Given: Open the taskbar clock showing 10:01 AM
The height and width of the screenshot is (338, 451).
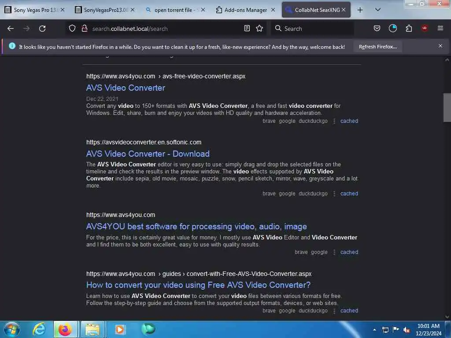Looking at the screenshot, I should pyautogui.click(x=429, y=330).
